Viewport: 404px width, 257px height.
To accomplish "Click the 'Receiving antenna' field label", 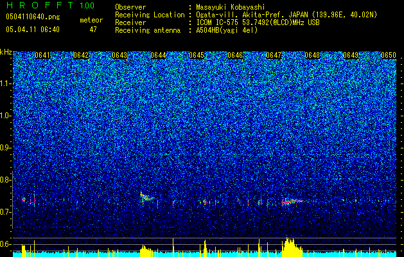I will [148, 30].
